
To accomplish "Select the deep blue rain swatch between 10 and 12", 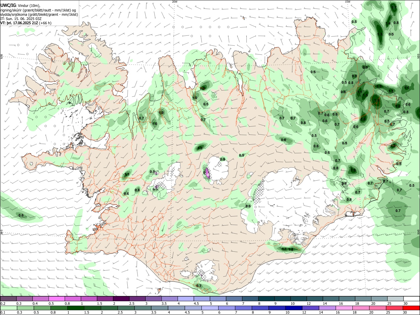I will (x=294, y=308).
